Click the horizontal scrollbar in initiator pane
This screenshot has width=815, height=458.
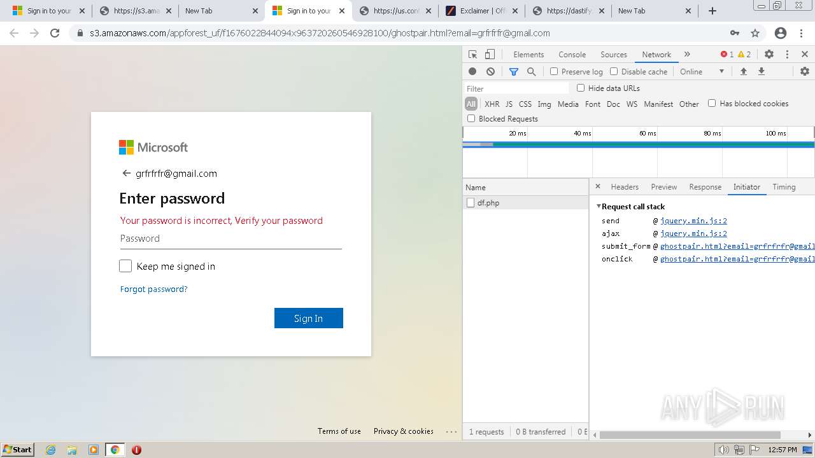click(690, 435)
